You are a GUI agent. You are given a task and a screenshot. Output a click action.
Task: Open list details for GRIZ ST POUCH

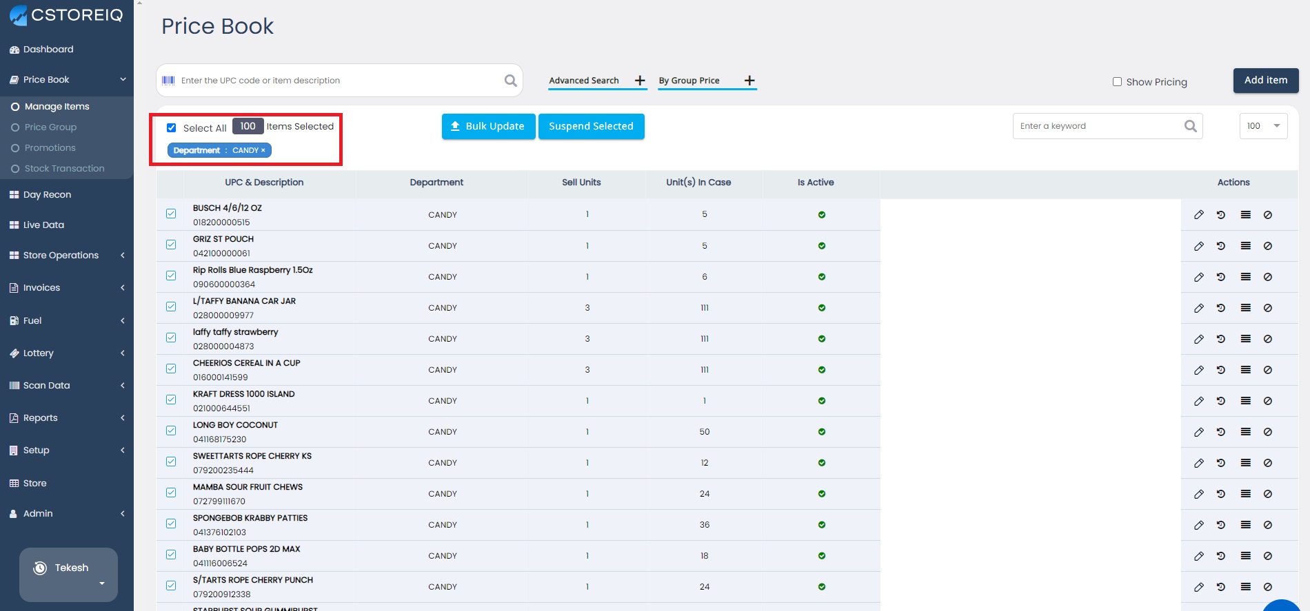pyautogui.click(x=1245, y=246)
